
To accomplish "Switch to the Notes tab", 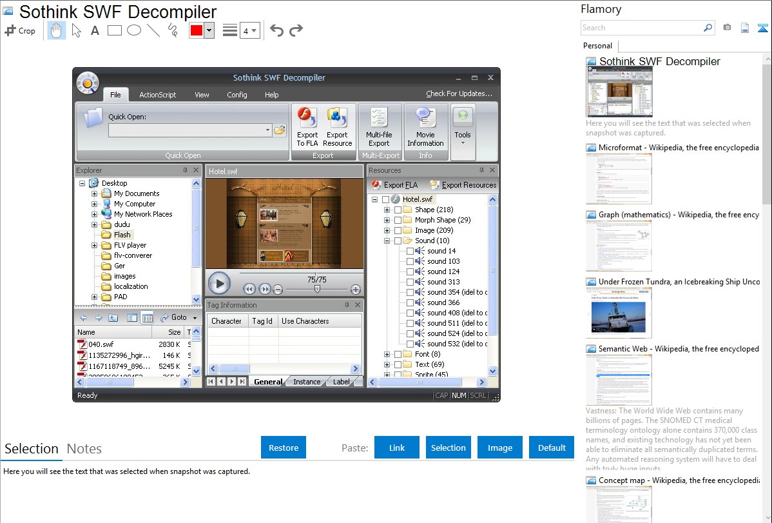I will [x=84, y=449].
